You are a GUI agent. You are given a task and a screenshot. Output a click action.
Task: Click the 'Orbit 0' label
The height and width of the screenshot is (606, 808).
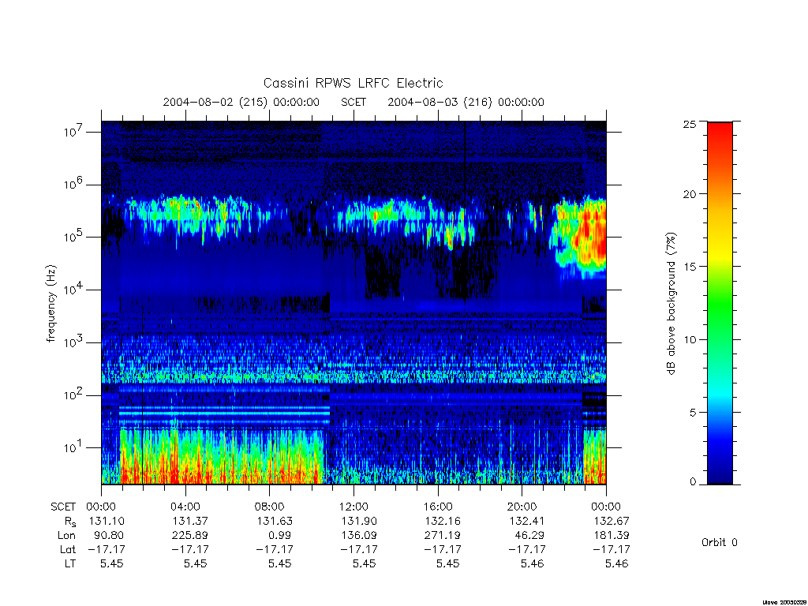tap(720, 542)
